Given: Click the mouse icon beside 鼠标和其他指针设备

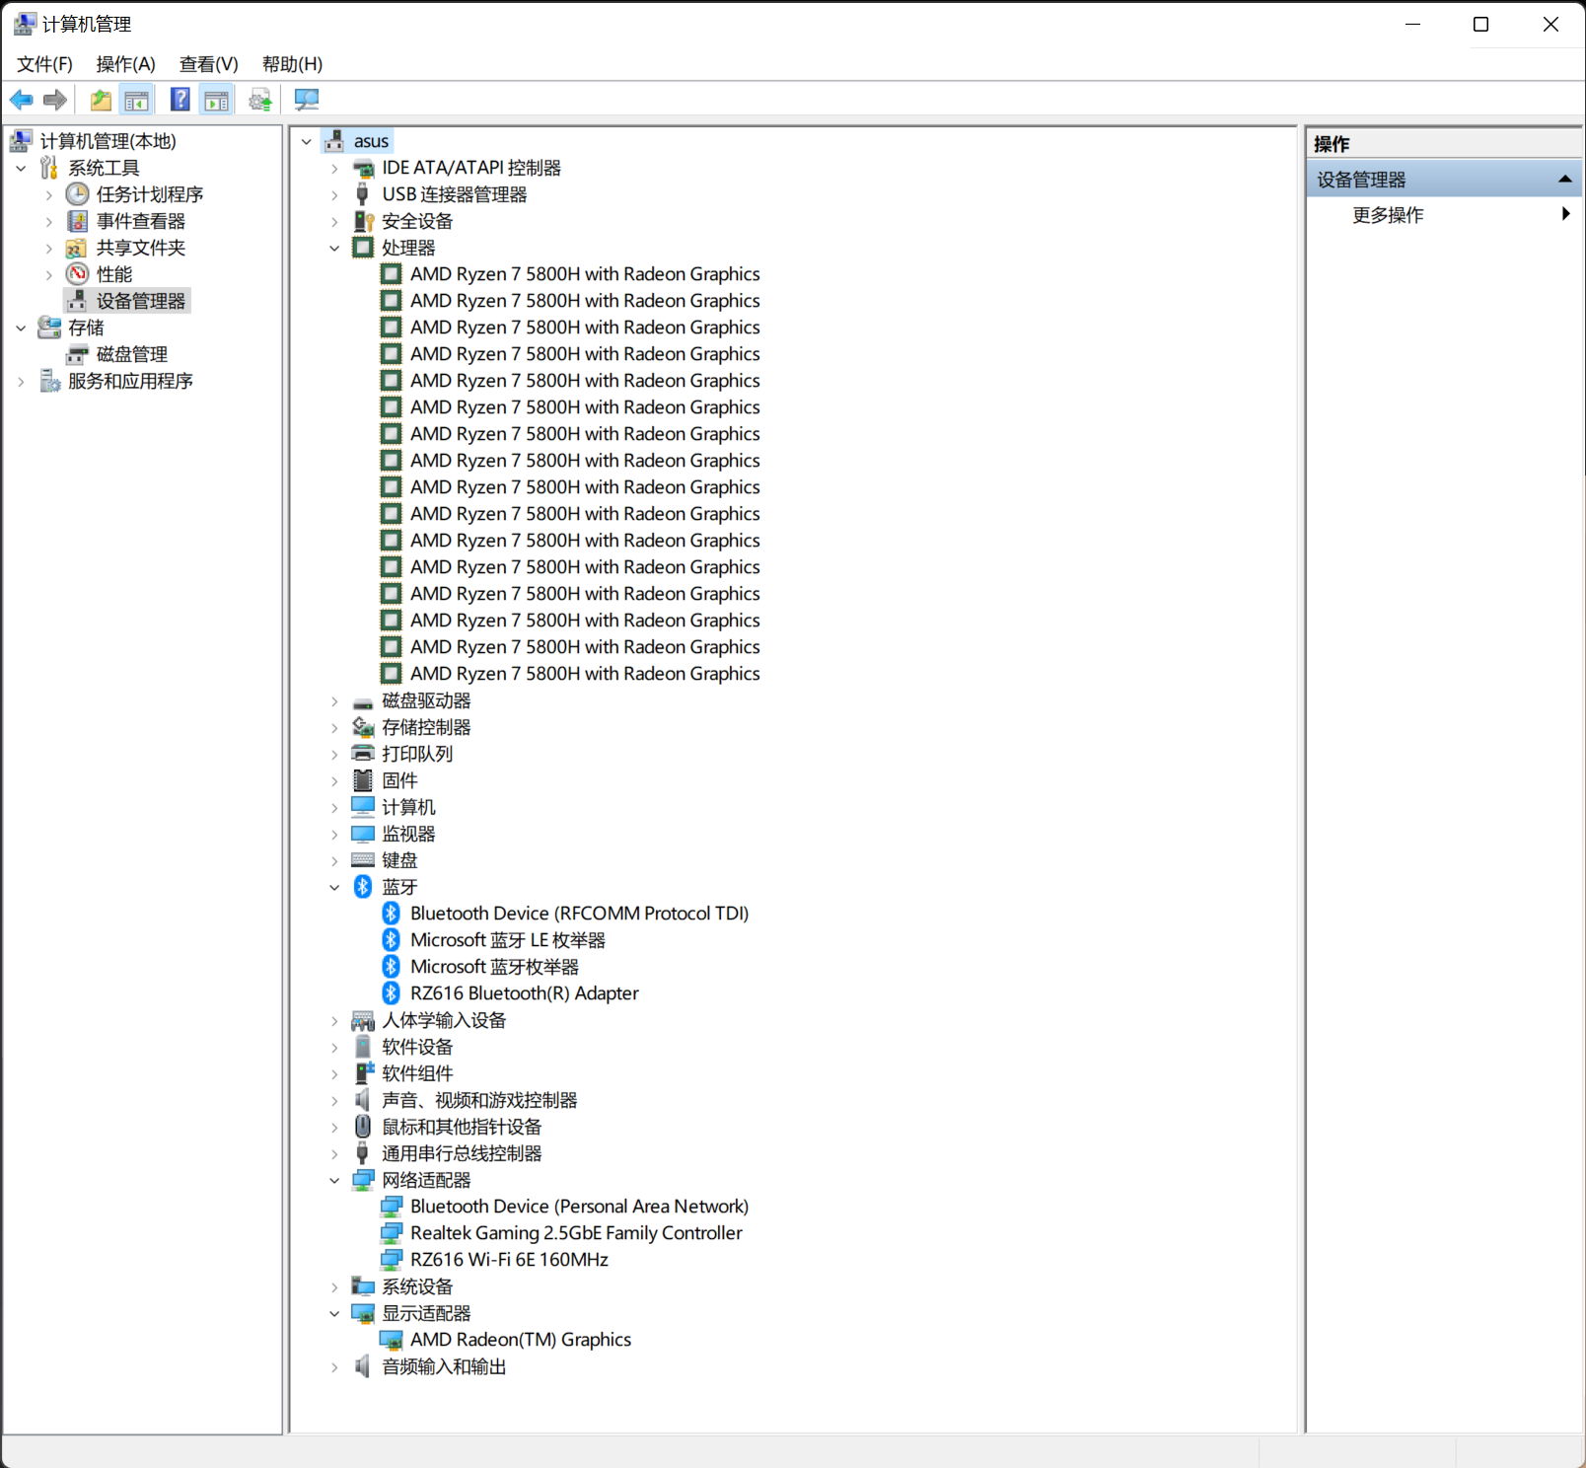Looking at the screenshot, I should 363,1127.
